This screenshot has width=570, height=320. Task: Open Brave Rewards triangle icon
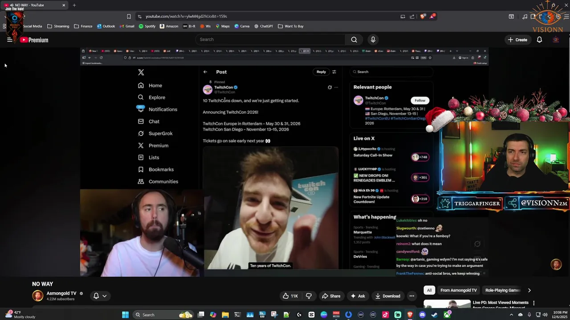pos(433,16)
